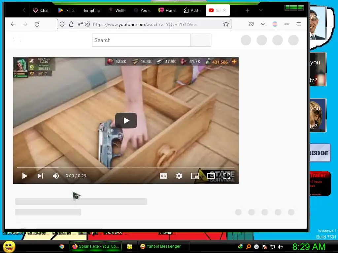338x253 pixels.
Task: Open the tracking protection shield icon
Action: [x=62, y=24]
